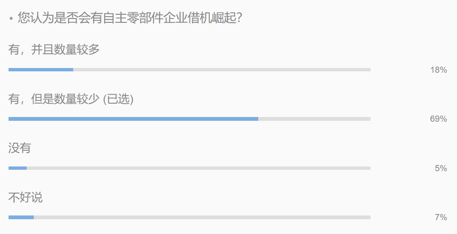Select the option 有，但是数量较少 (已选)

tap(71, 99)
